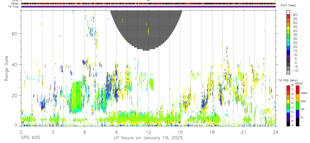Click the '151' CPID value above the plot
Viewport: 310px width, 143px height.
click(x=148, y=1)
